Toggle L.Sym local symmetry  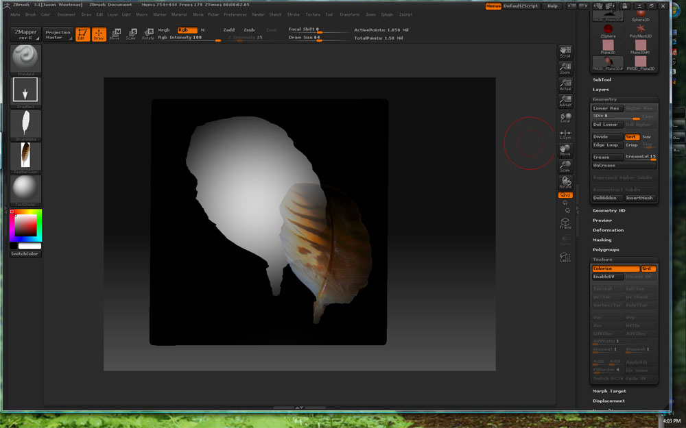pyautogui.click(x=565, y=134)
